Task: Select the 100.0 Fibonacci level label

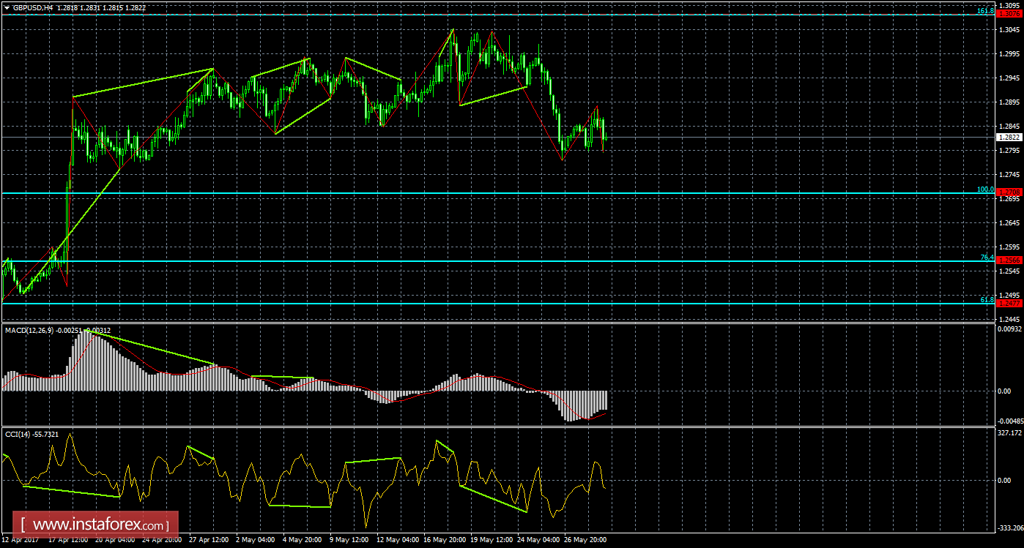Action: tap(985, 189)
